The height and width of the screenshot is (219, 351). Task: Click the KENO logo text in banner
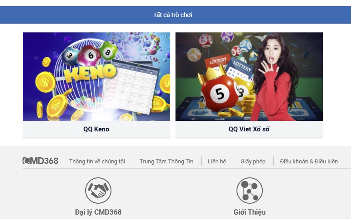click(90, 72)
